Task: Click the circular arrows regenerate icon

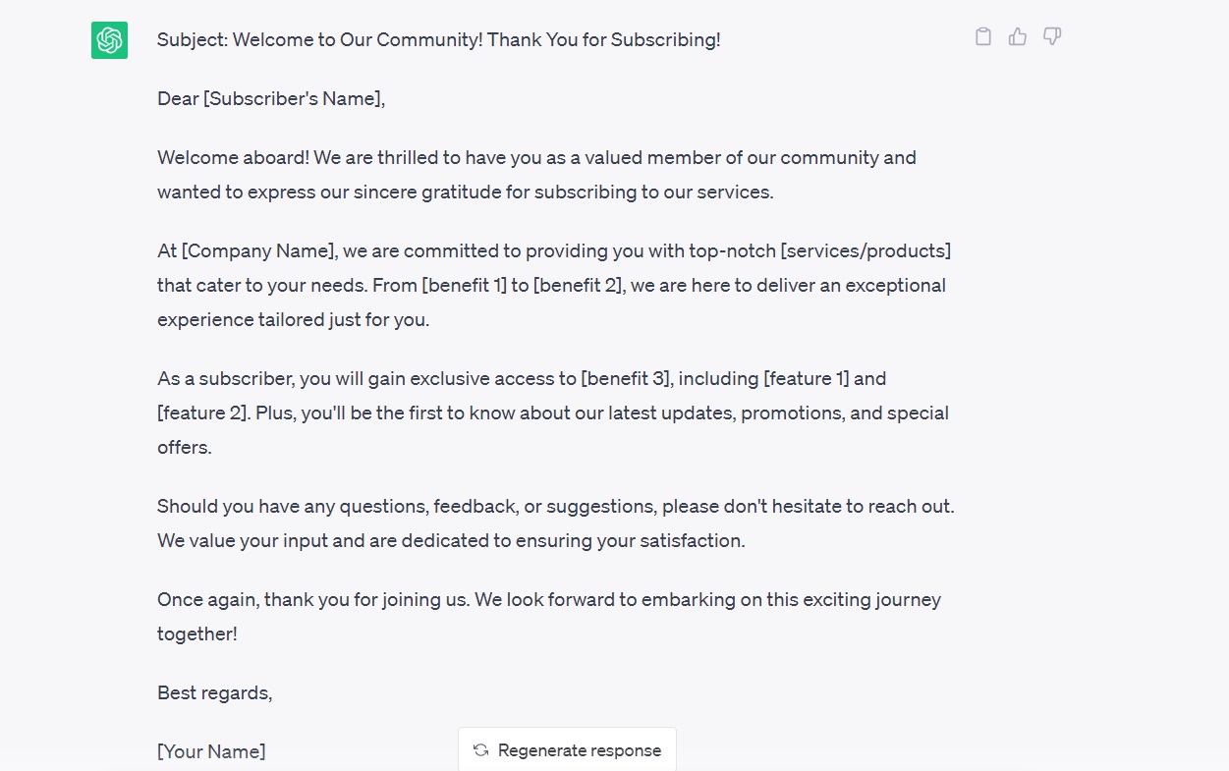Action: pos(480,750)
